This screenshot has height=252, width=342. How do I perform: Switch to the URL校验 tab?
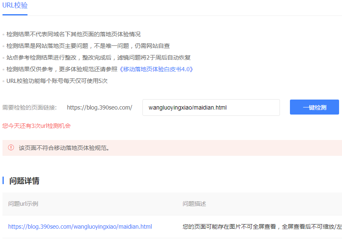pos(15,5)
